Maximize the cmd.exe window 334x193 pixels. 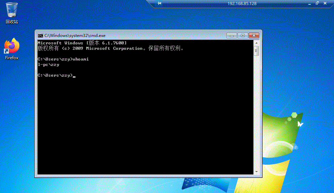(x=243, y=36)
